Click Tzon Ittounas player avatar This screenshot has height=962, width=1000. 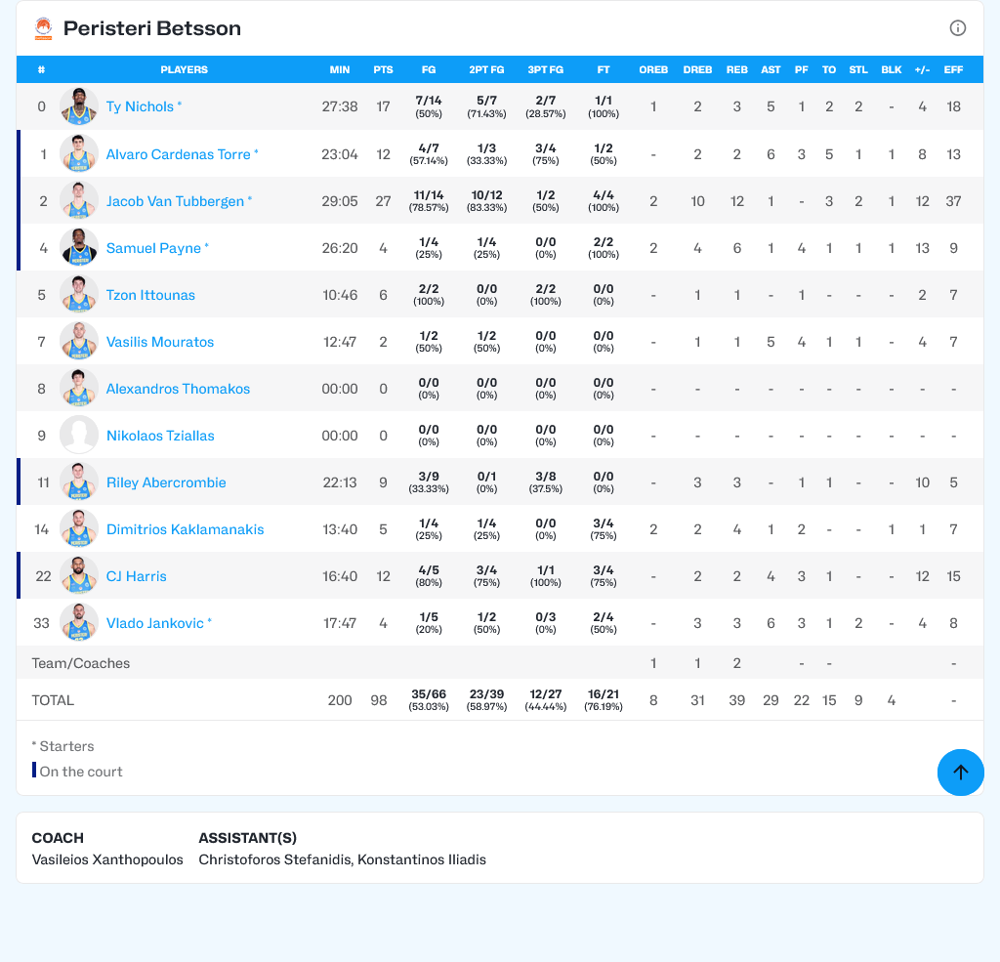(78, 295)
